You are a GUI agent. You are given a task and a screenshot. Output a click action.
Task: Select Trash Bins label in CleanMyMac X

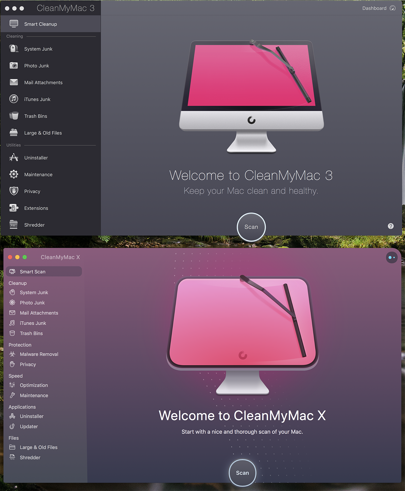click(x=31, y=333)
